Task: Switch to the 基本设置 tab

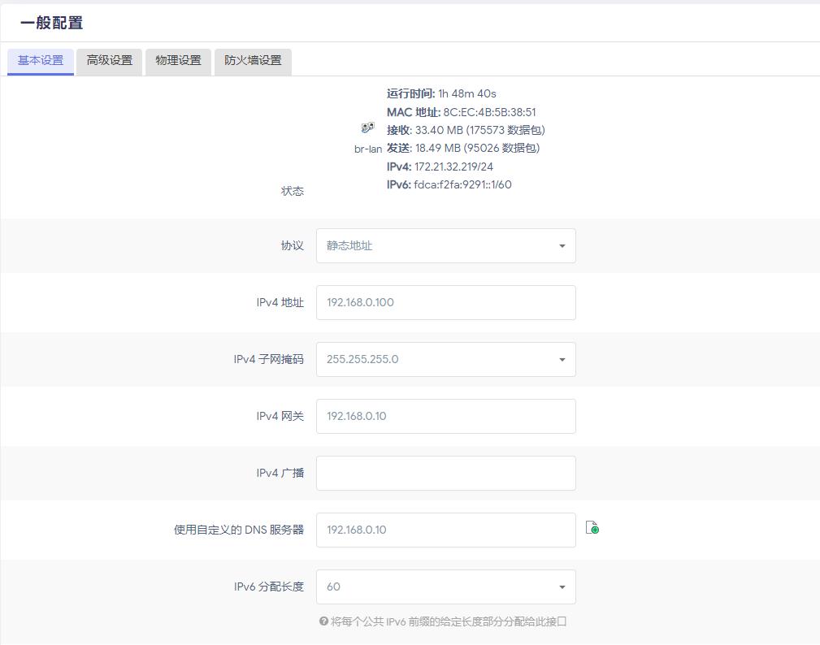Action: [x=41, y=61]
